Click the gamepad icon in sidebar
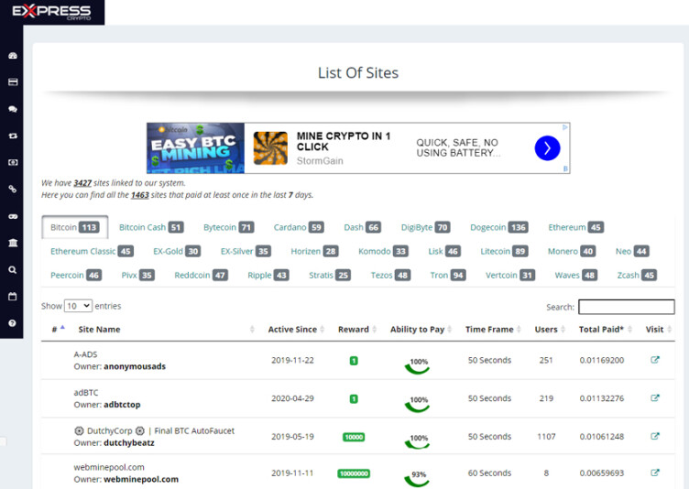The height and width of the screenshot is (489, 689). point(13,216)
